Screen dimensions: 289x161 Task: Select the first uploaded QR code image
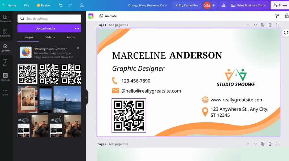tap(27, 74)
